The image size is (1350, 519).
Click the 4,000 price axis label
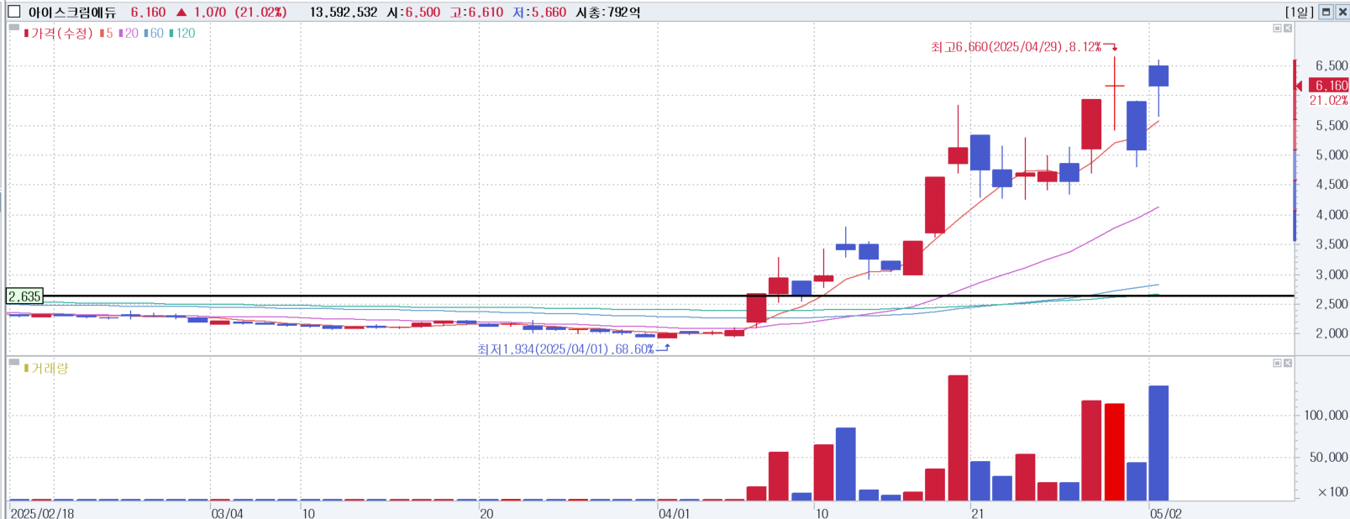tap(1332, 214)
